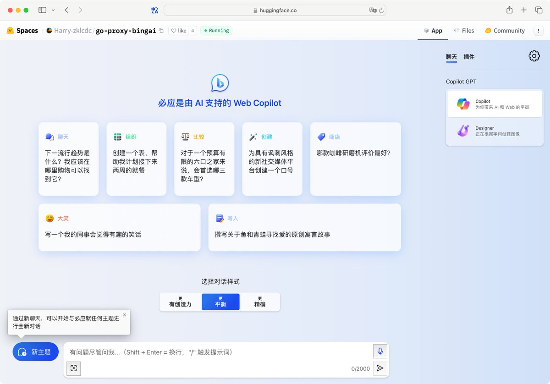Viewport: 550px width, 384px height.
Task: Click the 组织 meal plan suggestion card
Action: pyautogui.click(x=136, y=159)
